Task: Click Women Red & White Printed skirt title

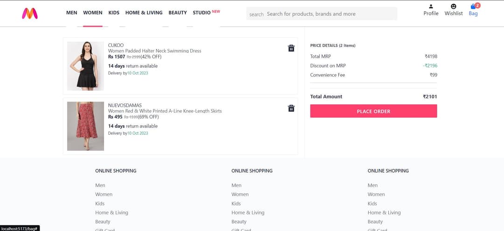Action: tap(165, 111)
